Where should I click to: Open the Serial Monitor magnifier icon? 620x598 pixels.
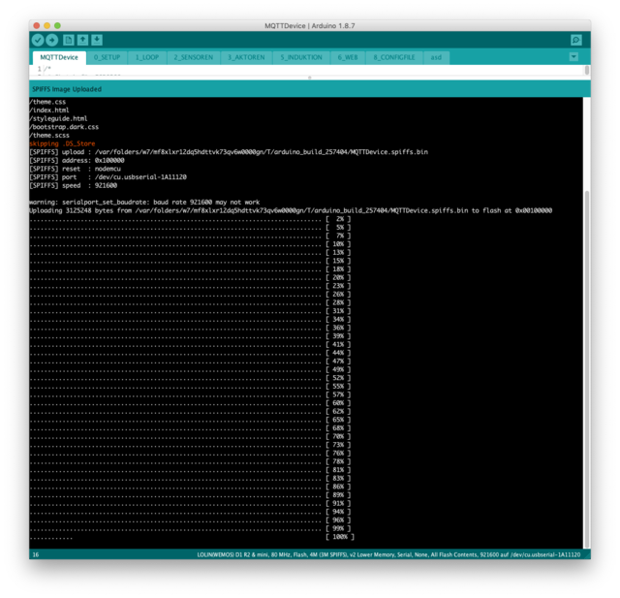(576, 40)
